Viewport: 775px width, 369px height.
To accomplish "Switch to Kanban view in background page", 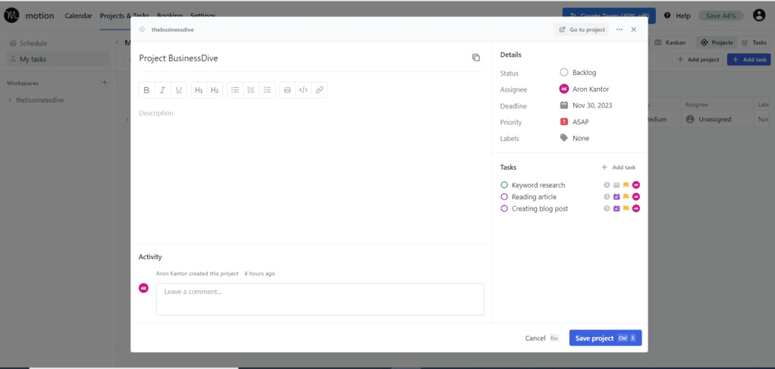I will [x=670, y=42].
